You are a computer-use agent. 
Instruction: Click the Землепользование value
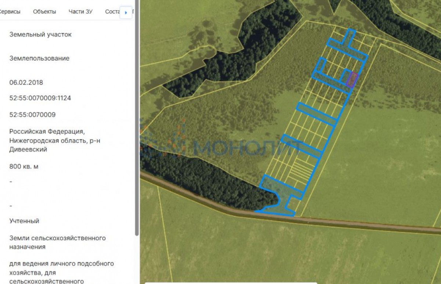tap(39, 58)
